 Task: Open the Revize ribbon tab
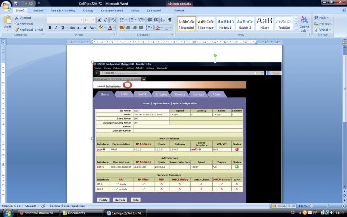pos(135,11)
